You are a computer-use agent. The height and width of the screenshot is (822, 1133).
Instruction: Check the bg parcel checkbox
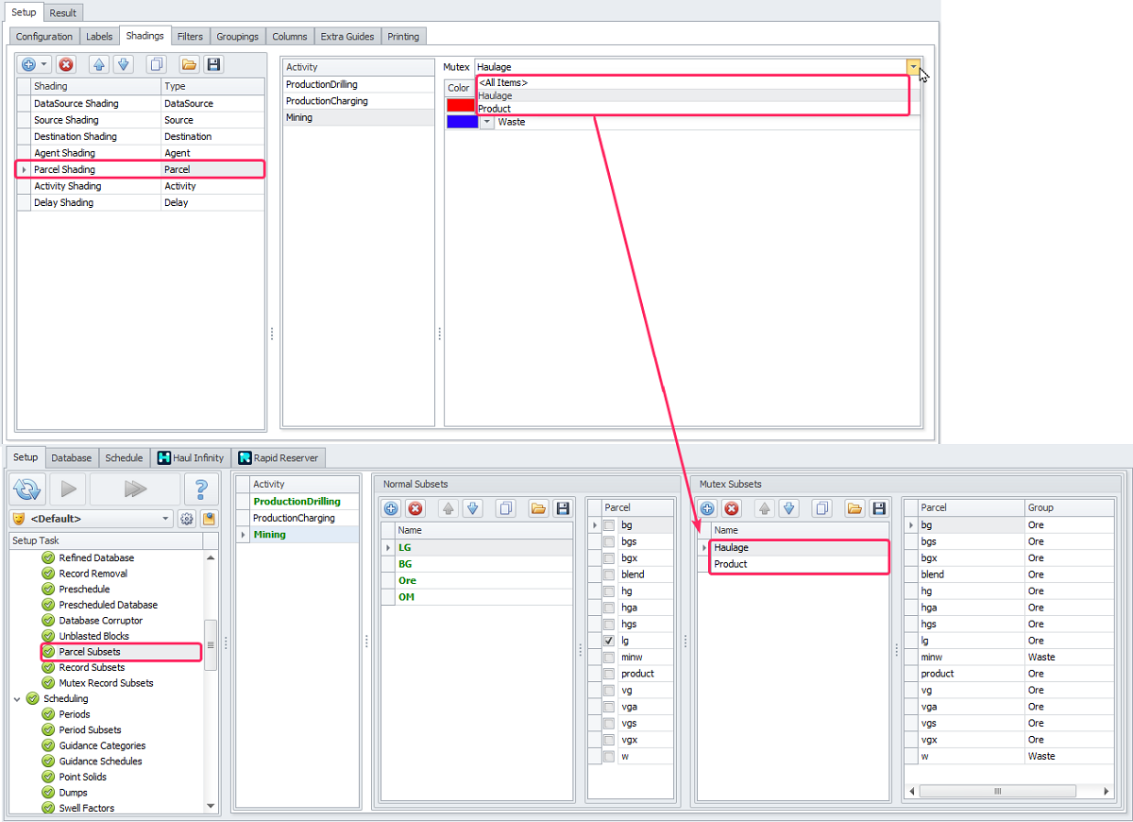(x=609, y=524)
